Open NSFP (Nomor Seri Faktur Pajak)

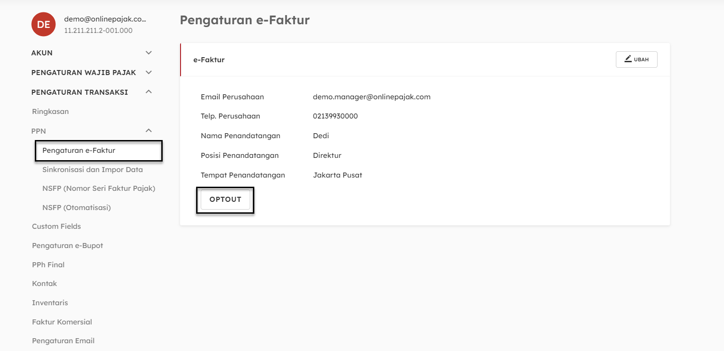click(99, 189)
